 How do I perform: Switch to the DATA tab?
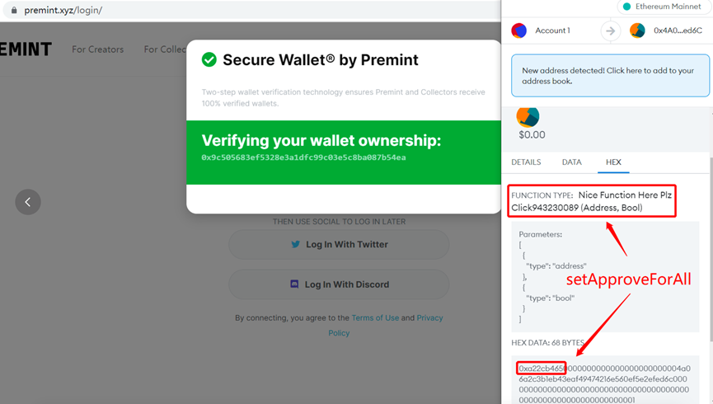point(571,162)
